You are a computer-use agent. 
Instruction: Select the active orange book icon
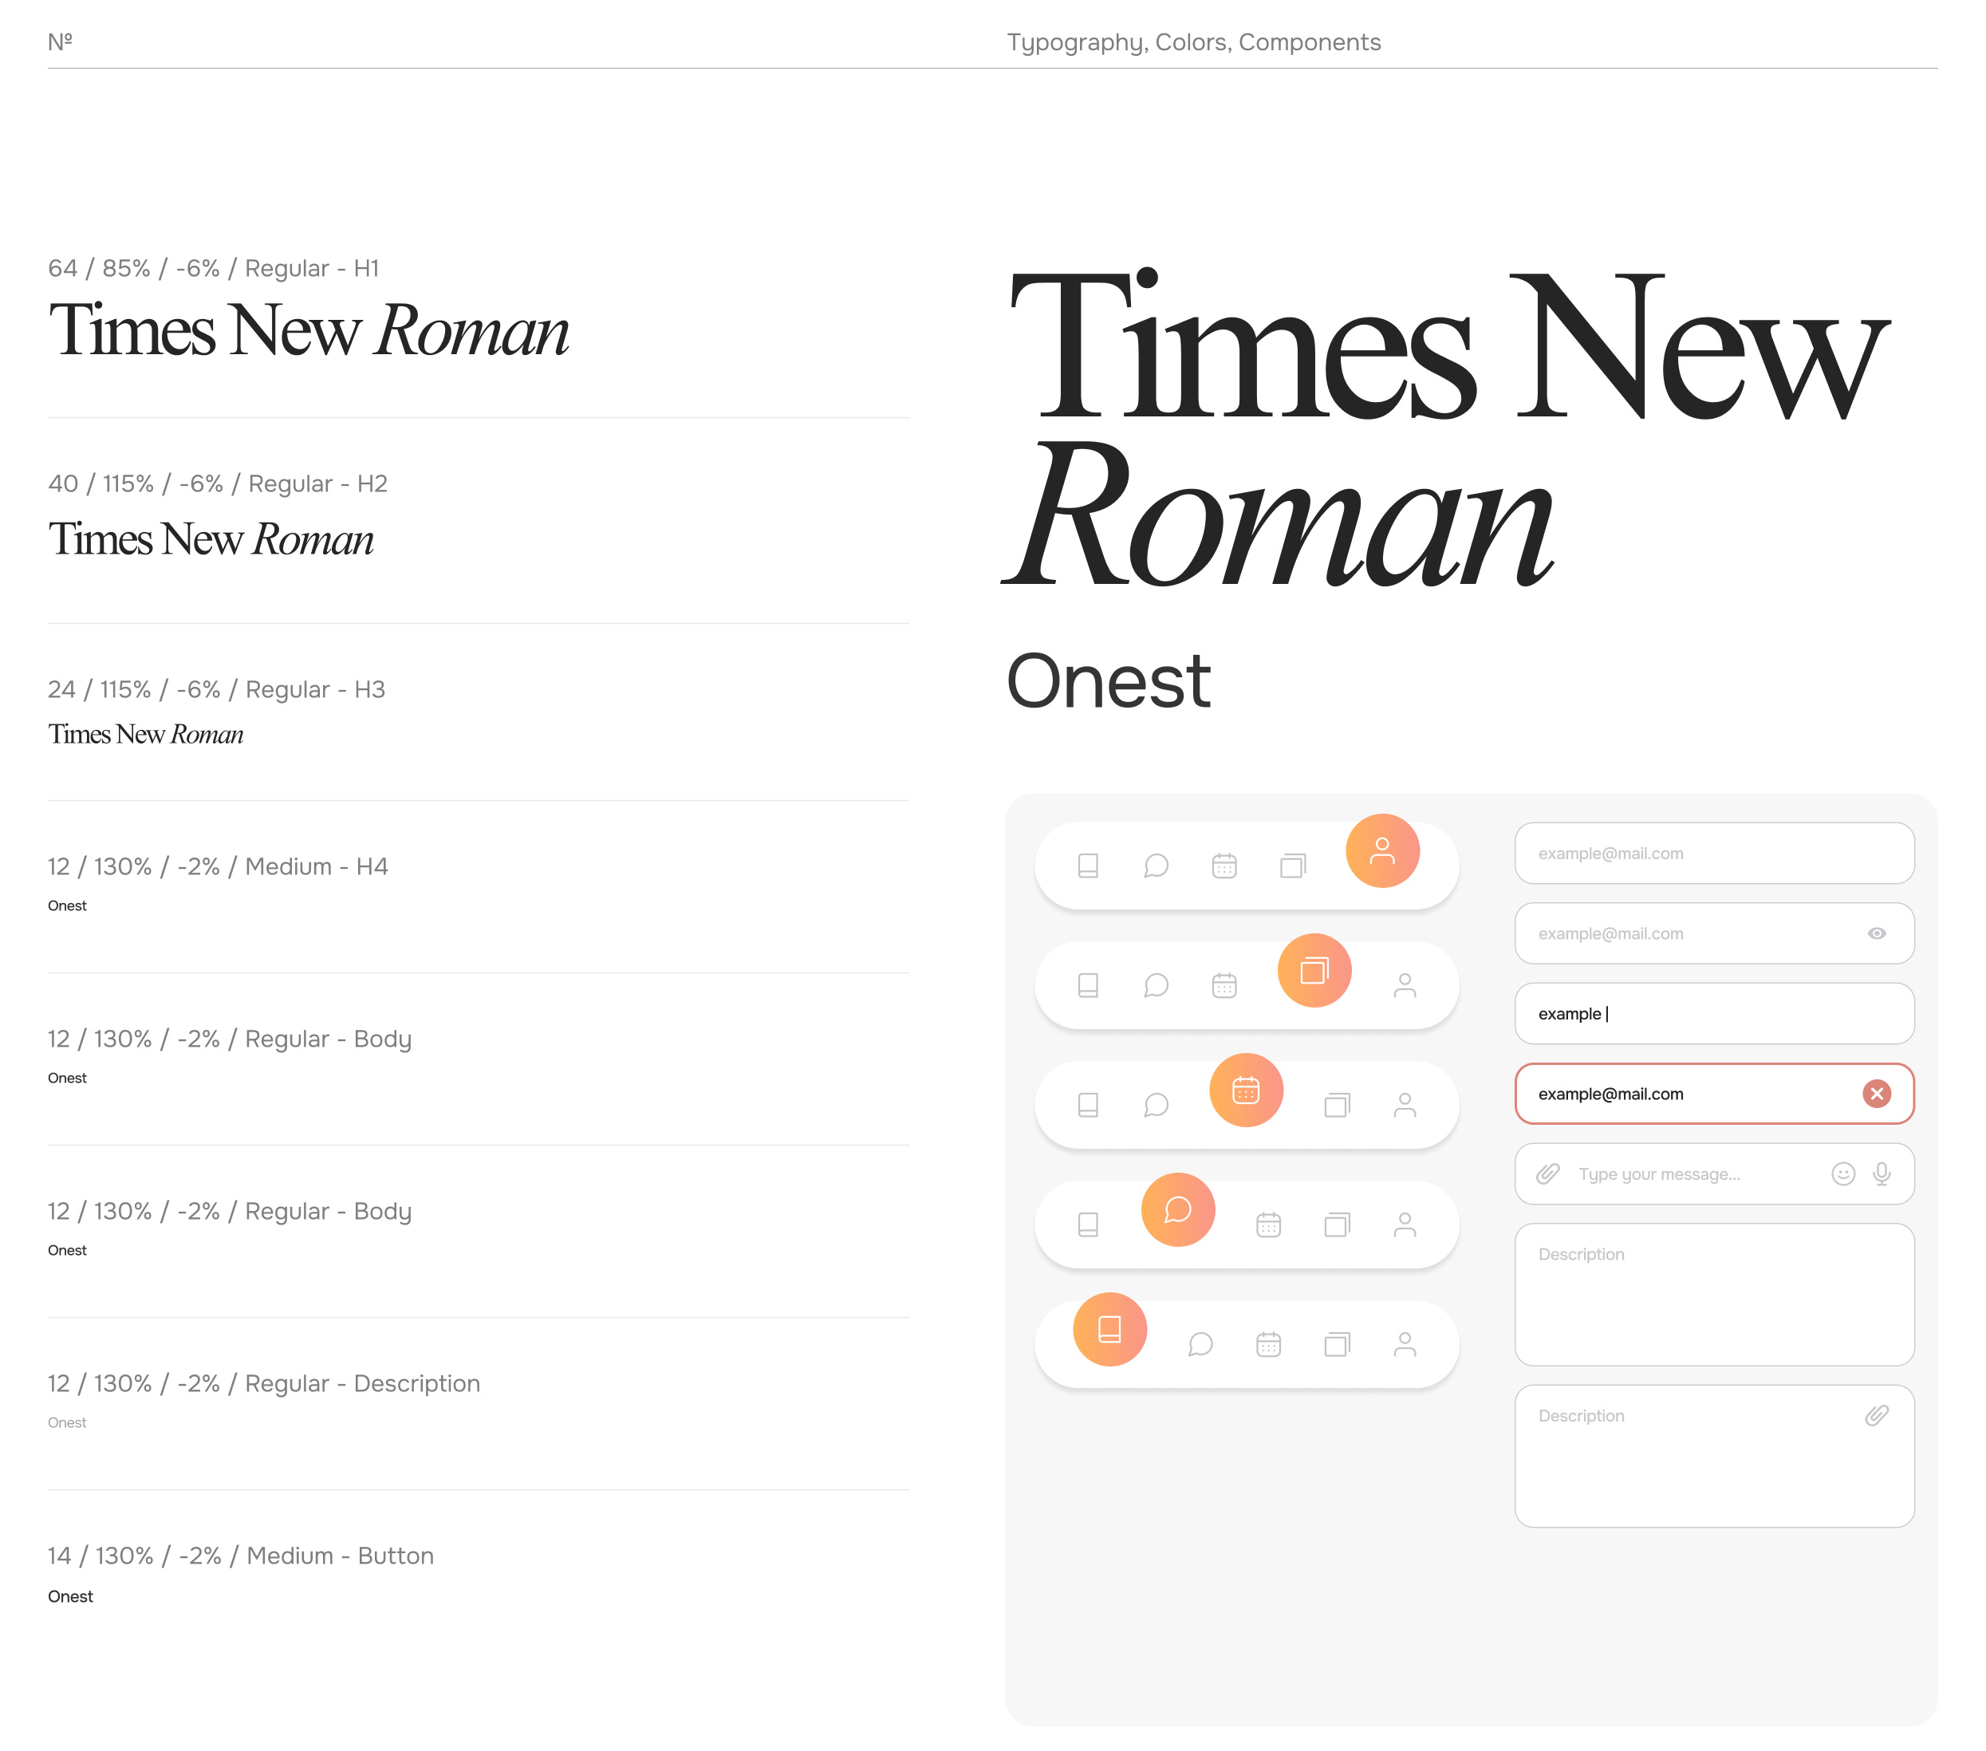[1109, 1328]
